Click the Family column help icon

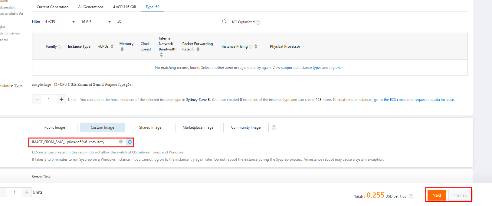60,47
